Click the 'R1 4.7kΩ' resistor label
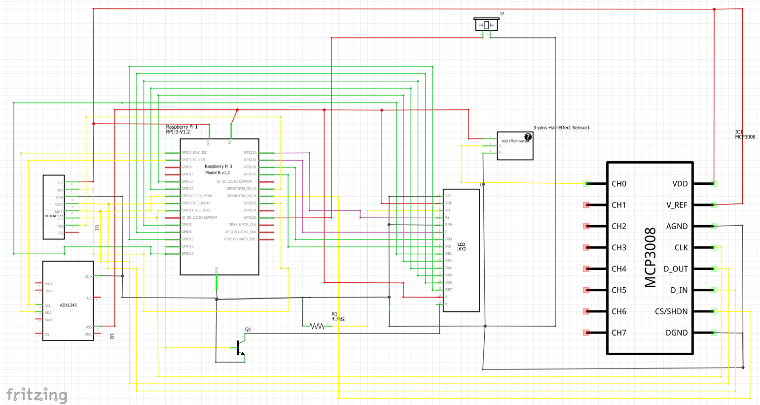Viewport: 760px width, 405px height. pos(338,316)
